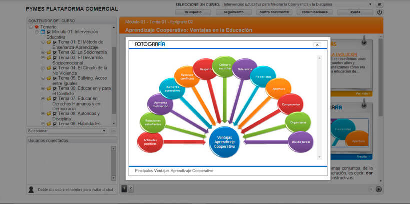
Task: Click connected users list scroll-down arrow
Action: [x=113, y=178]
